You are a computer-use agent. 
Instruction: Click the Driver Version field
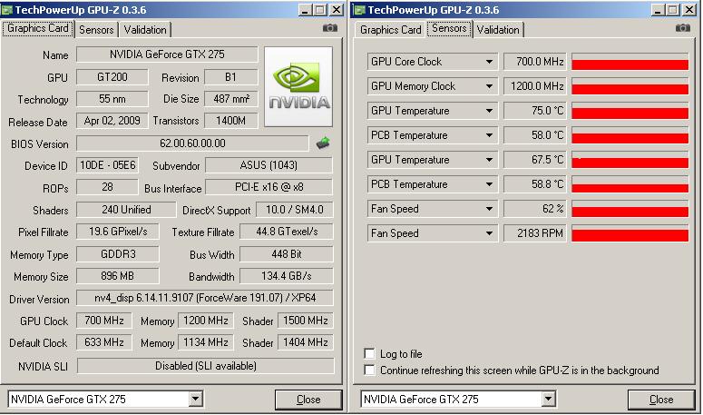205,298
